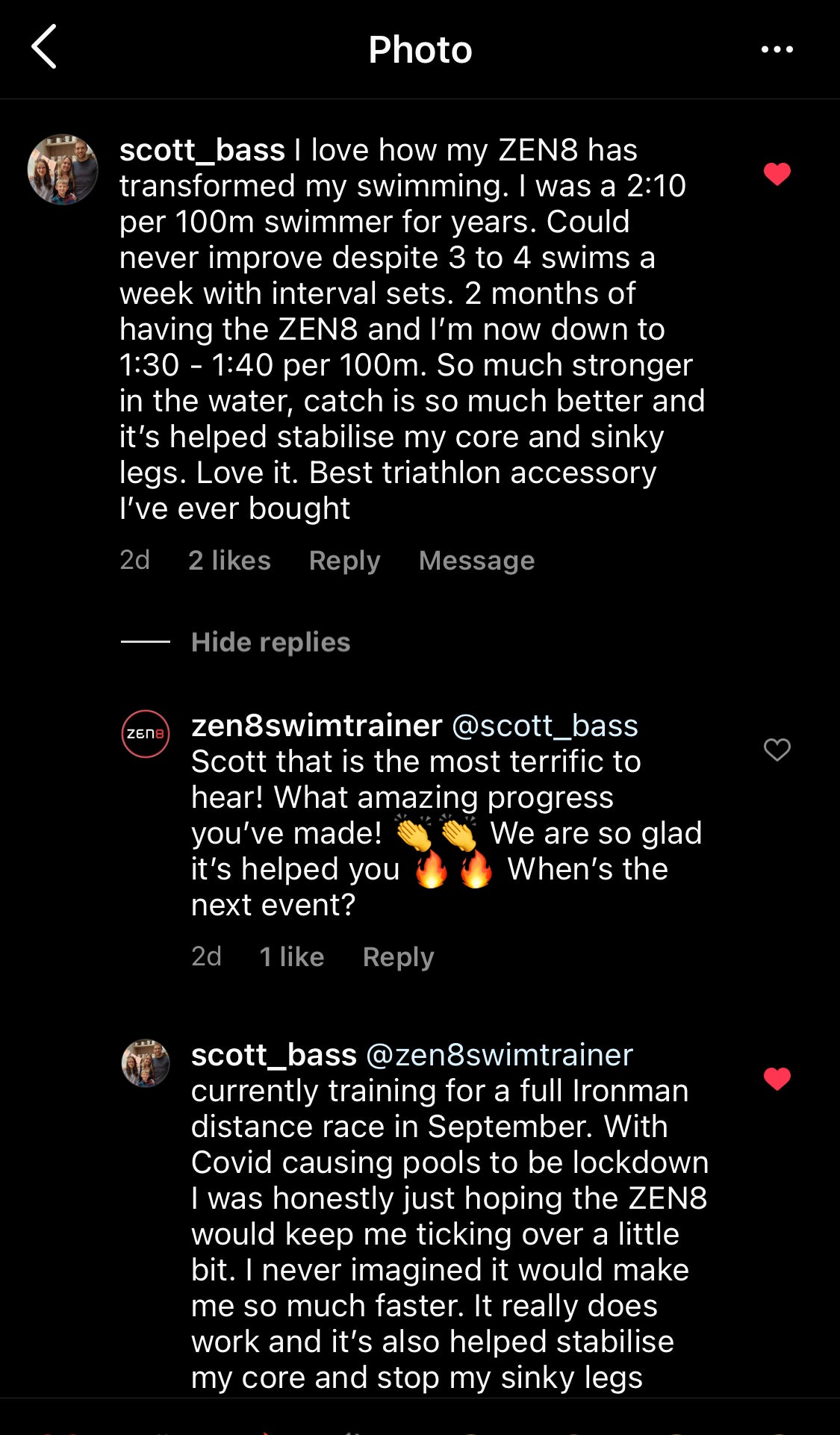Tap the Photo header title
The image size is (840, 1435).
coord(420,50)
